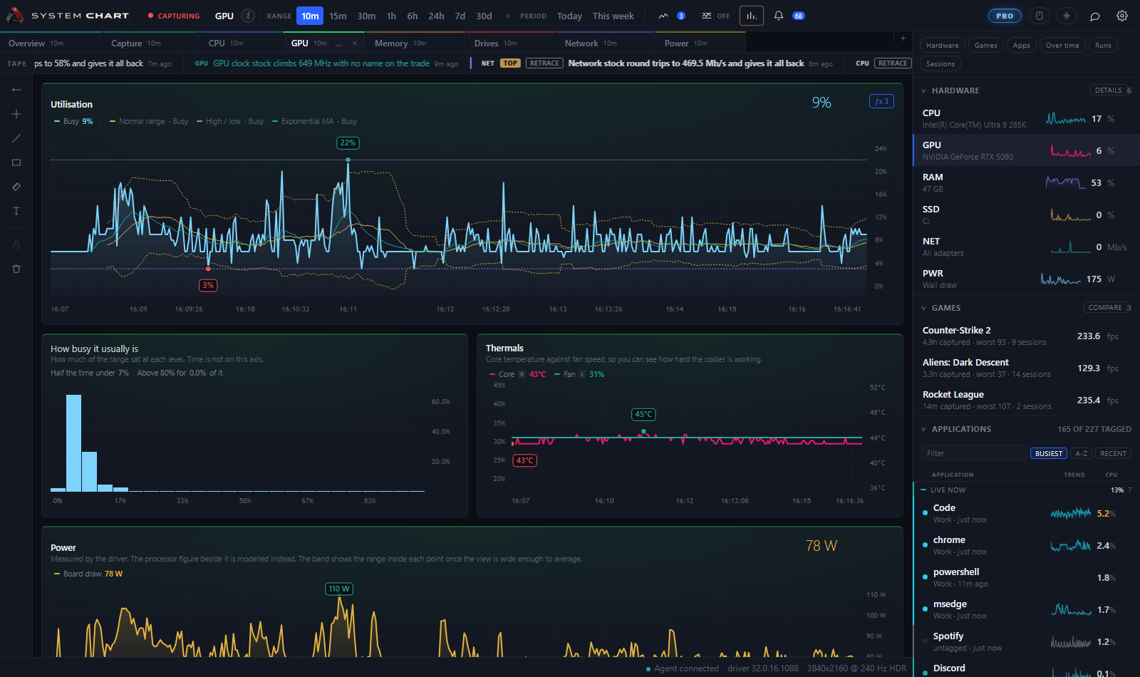Collapse the APPLICATIONS section chevron
Viewport: 1140px width, 677px height.
(x=924, y=429)
